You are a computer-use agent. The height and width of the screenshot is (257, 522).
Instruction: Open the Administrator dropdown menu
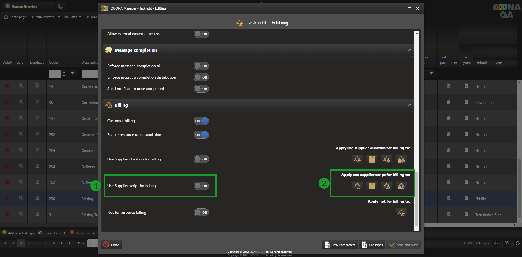pos(45,17)
